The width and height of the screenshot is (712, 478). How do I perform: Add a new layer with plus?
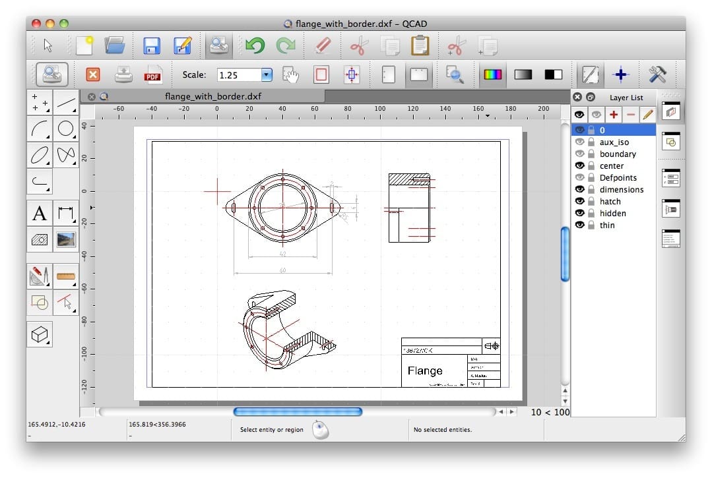[x=614, y=115]
